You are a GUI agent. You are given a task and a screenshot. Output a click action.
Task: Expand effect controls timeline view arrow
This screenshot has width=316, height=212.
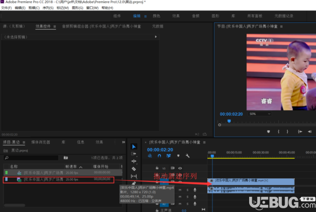(x=156, y=37)
